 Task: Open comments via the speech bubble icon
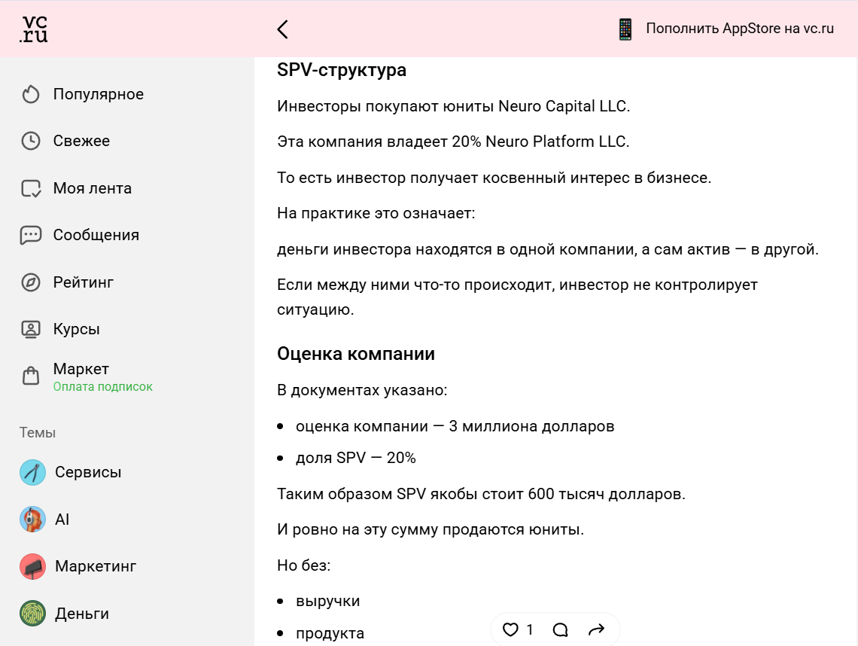tap(560, 629)
